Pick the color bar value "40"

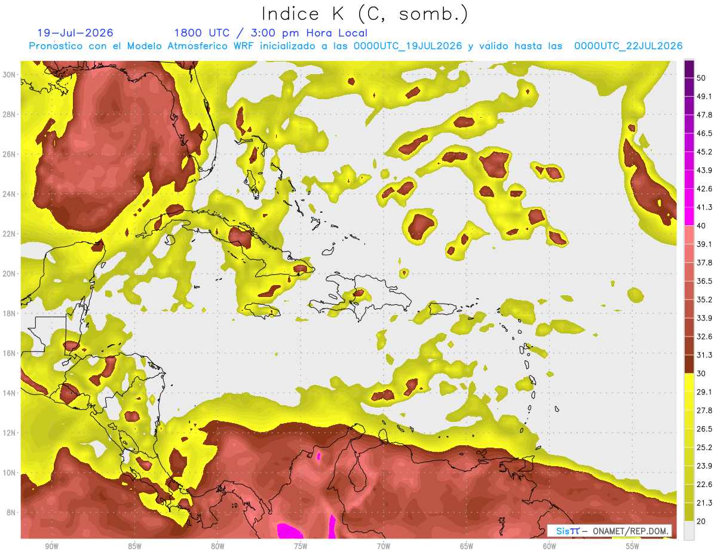(x=701, y=225)
